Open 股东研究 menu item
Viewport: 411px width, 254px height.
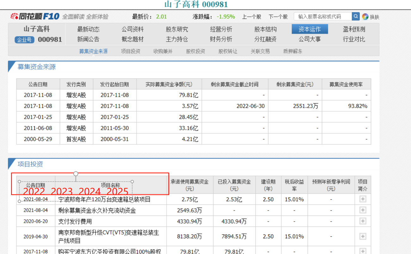(x=177, y=29)
